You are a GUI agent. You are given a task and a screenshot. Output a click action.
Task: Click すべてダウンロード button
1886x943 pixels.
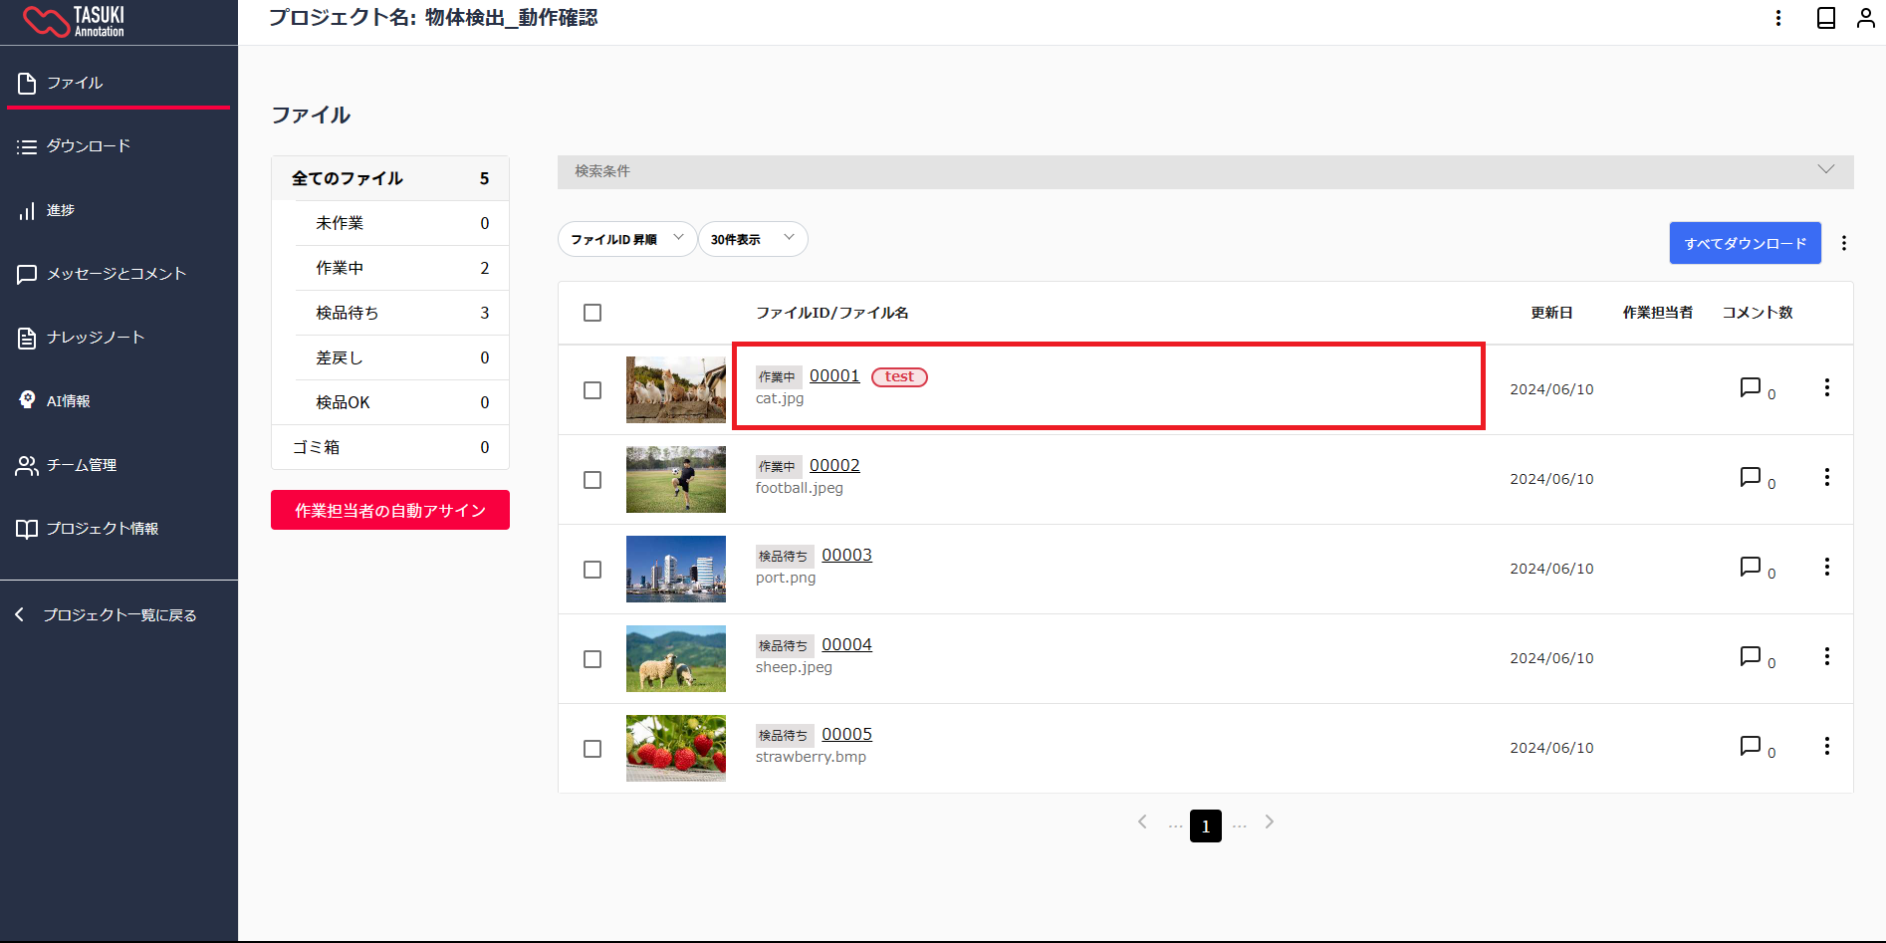[x=1745, y=243]
